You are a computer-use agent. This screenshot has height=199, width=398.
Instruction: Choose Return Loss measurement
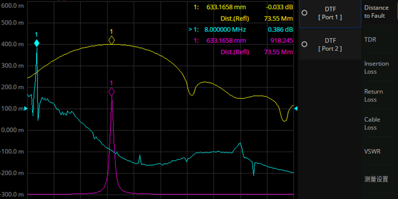pos(373,96)
